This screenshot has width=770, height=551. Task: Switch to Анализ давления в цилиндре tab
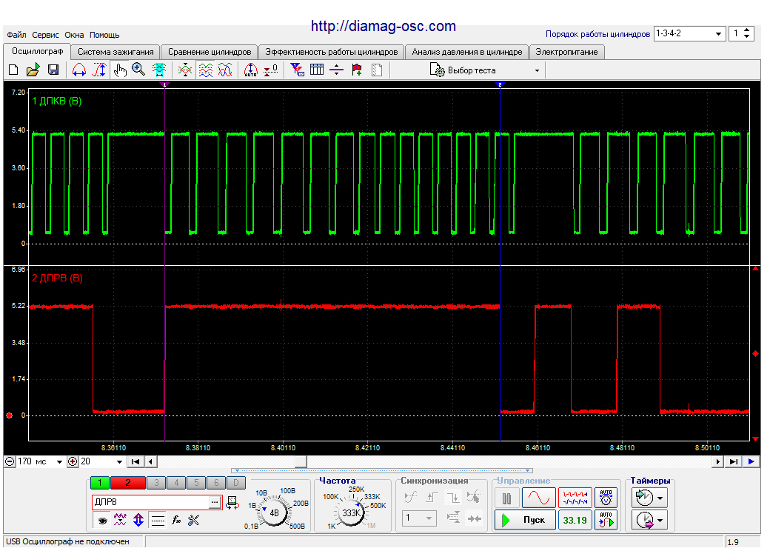tap(467, 52)
